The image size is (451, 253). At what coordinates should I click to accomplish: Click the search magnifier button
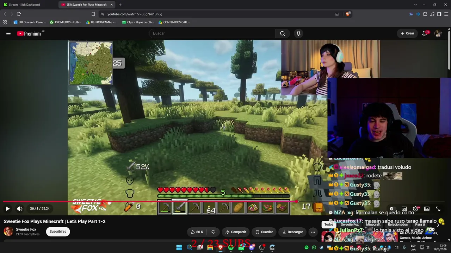tap(283, 33)
